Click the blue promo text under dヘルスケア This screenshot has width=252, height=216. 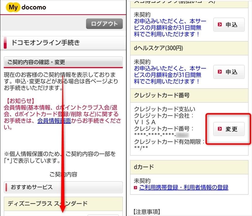(x=170, y=75)
